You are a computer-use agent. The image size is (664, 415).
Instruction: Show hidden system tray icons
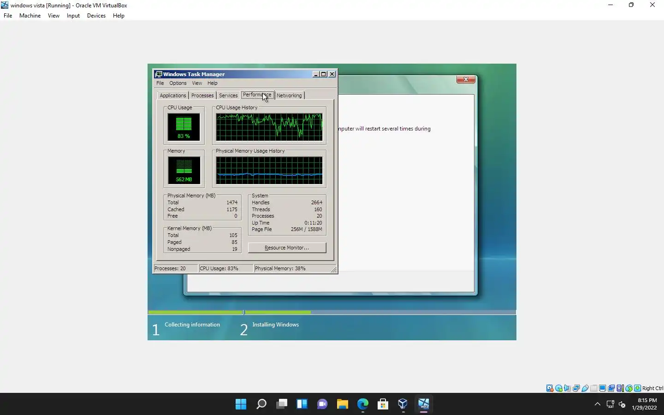(598, 404)
